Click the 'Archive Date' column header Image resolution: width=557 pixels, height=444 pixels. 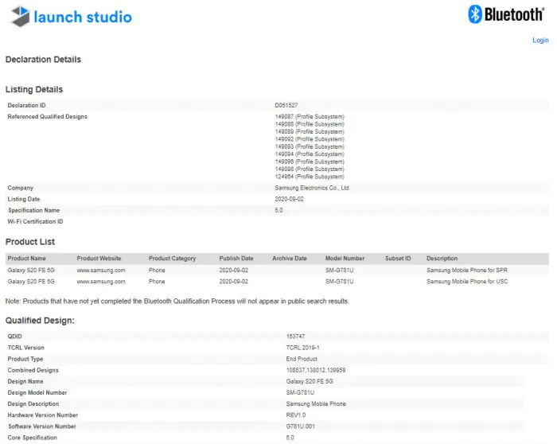click(290, 259)
